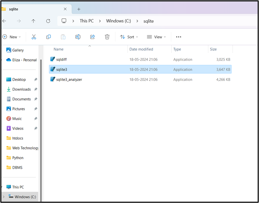Go up one folder level

(33, 21)
